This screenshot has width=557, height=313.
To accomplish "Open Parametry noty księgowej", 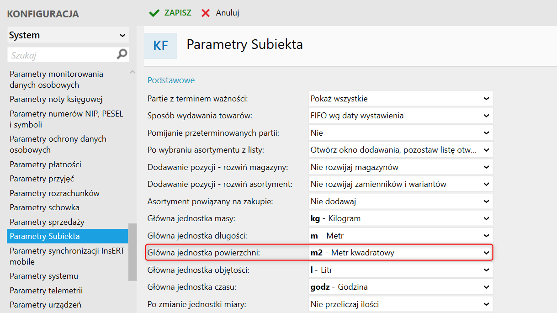I will 56,99.
